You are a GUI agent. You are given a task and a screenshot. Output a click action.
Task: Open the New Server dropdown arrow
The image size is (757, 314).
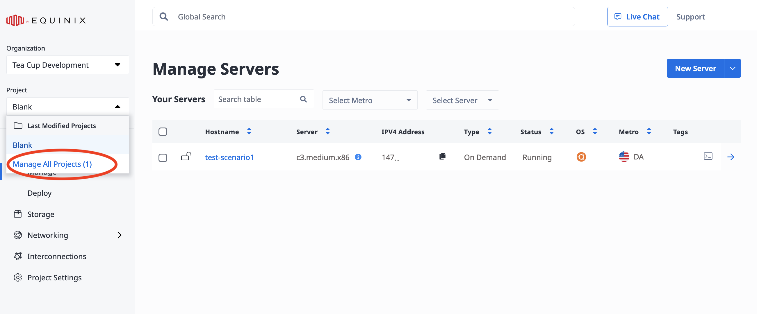[x=733, y=68]
